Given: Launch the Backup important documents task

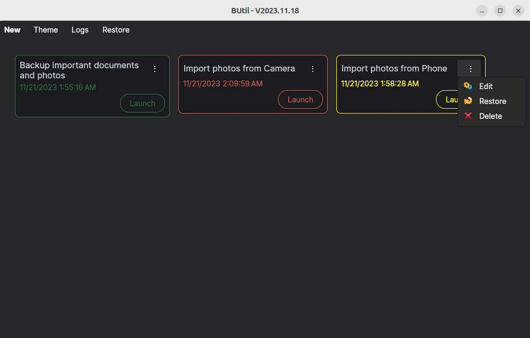Looking at the screenshot, I should [x=143, y=103].
